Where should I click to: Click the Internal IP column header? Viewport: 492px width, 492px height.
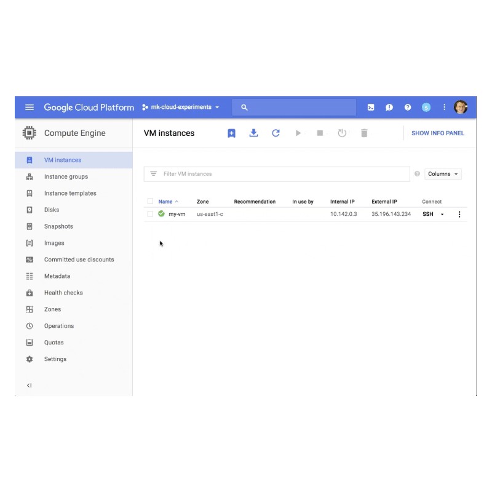(343, 202)
